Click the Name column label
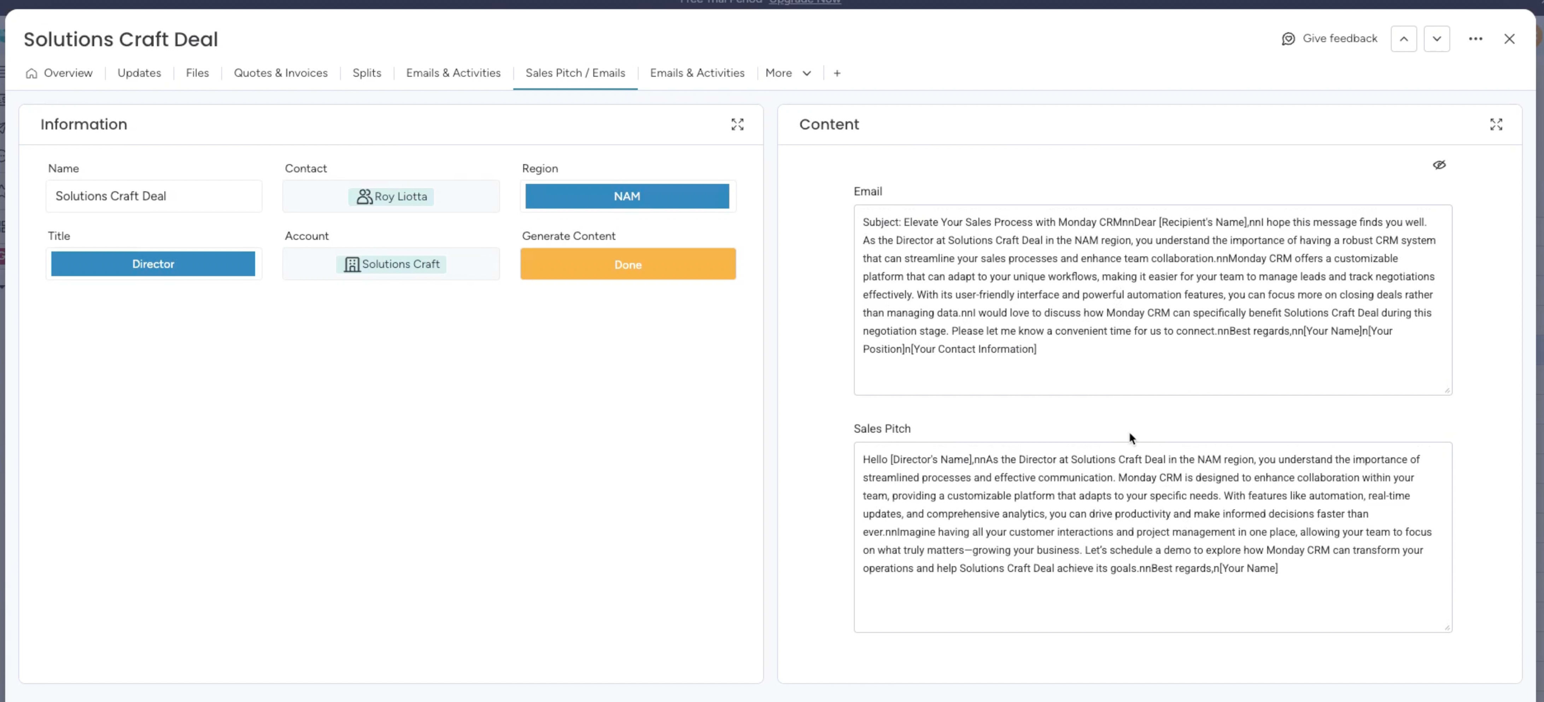Viewport: 1544px width, 702px height. [64, 168]
